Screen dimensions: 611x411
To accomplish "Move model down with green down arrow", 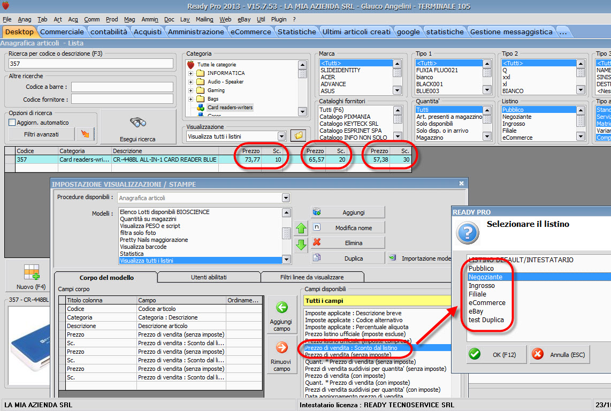I will [301, 245].
